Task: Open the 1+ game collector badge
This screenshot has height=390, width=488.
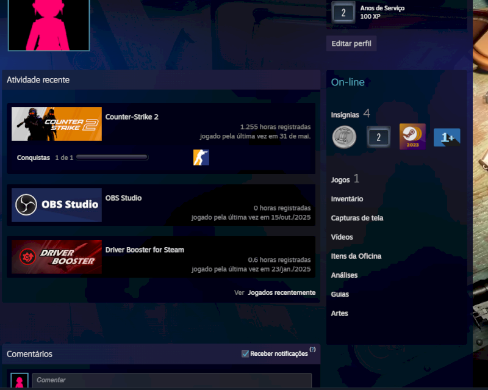Action: [447, 137]
